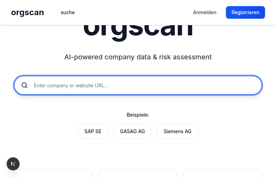Focus the company or website URL field
Screen dimensions: 276x177
pos(138,86)
